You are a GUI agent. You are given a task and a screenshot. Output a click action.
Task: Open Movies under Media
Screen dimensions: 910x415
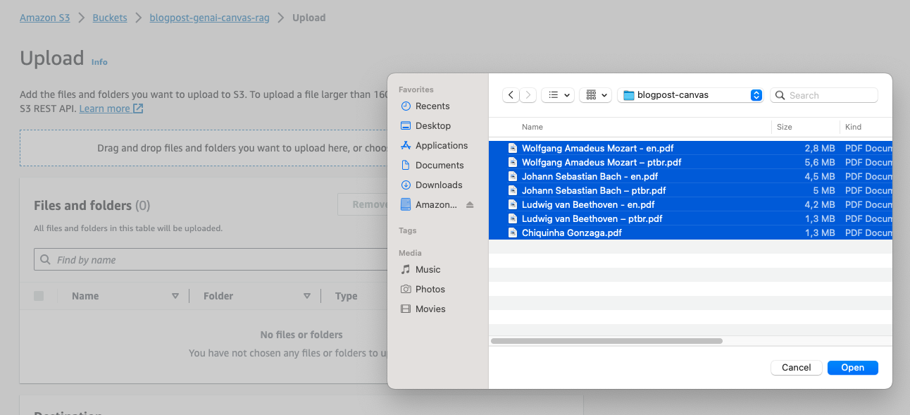tap(430, 309)
